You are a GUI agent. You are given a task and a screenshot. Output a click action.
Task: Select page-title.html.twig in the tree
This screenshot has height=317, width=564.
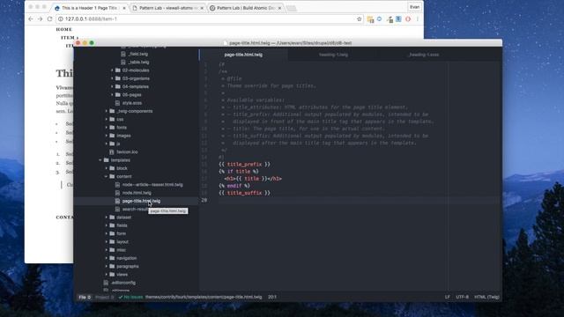[x=141, y=201]
